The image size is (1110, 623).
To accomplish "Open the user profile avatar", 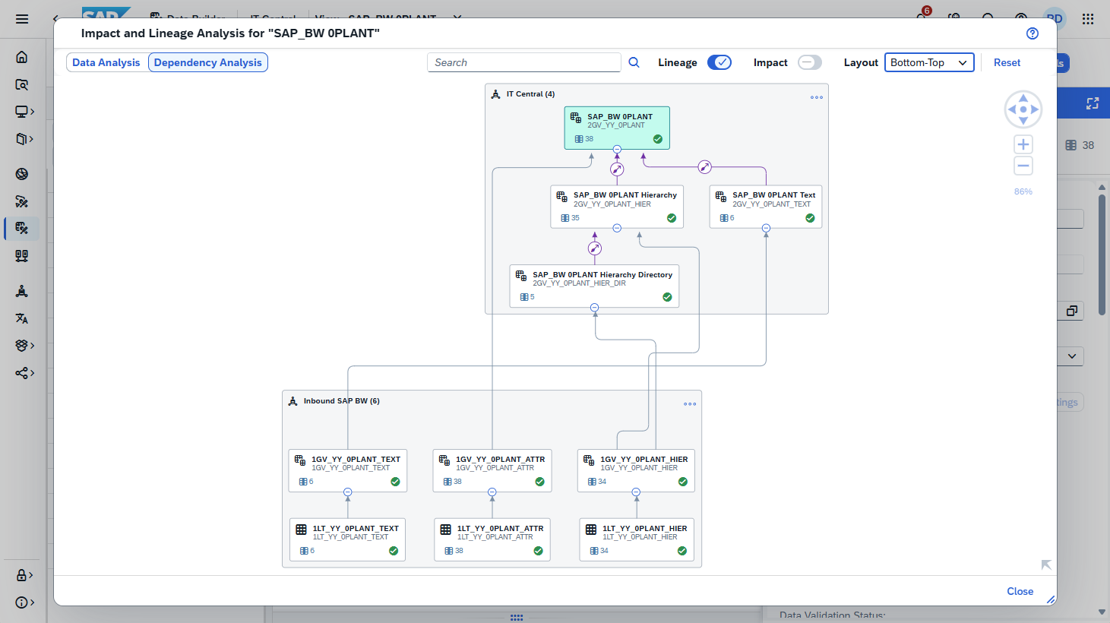I will [x=1055, y=18].
